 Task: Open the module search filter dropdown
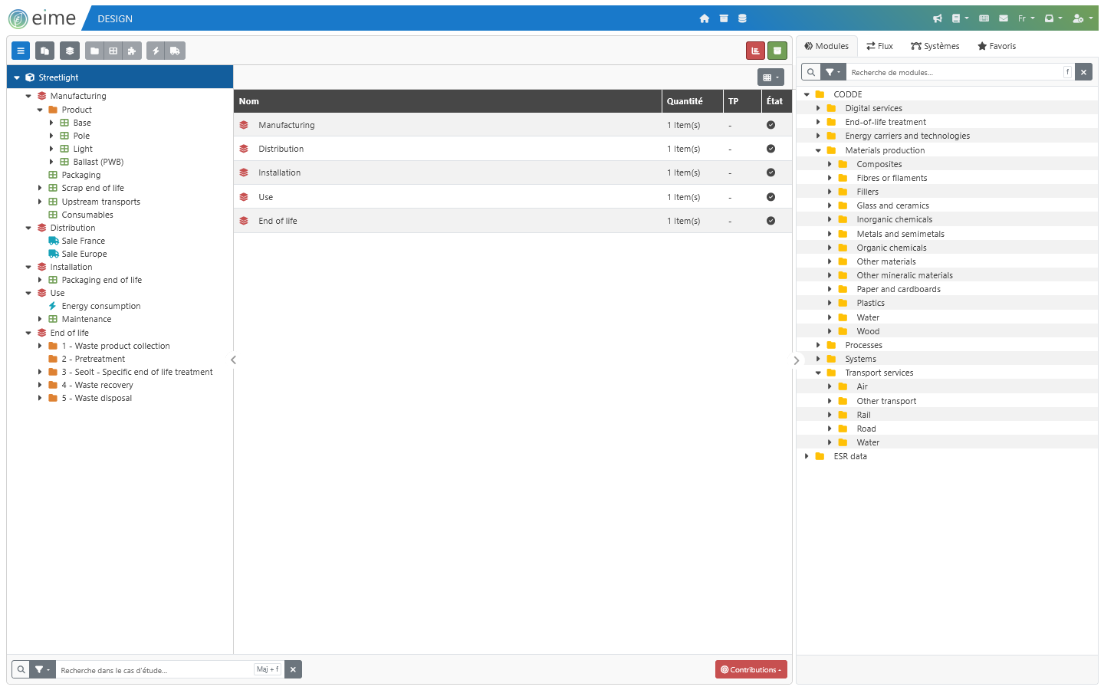click(833, 72)
